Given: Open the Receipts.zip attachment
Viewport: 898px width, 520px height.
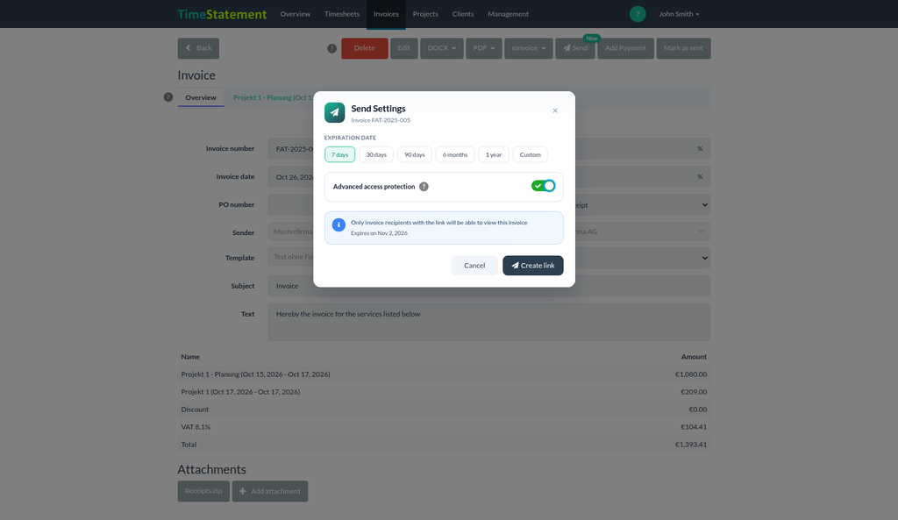Looking at the screenshot, I should coord(203,491).
